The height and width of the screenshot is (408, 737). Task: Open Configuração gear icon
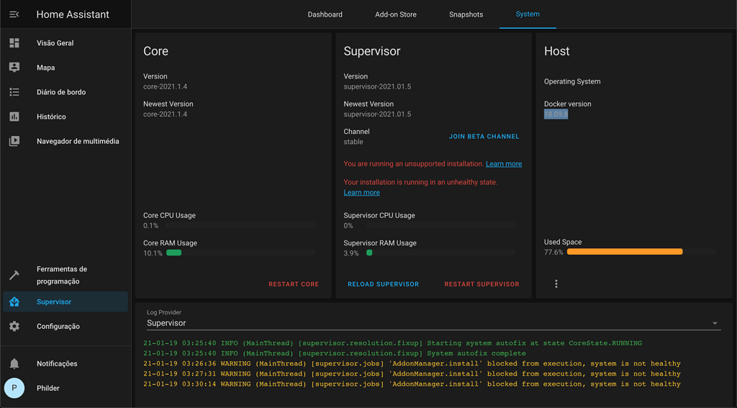click(14, 327)
